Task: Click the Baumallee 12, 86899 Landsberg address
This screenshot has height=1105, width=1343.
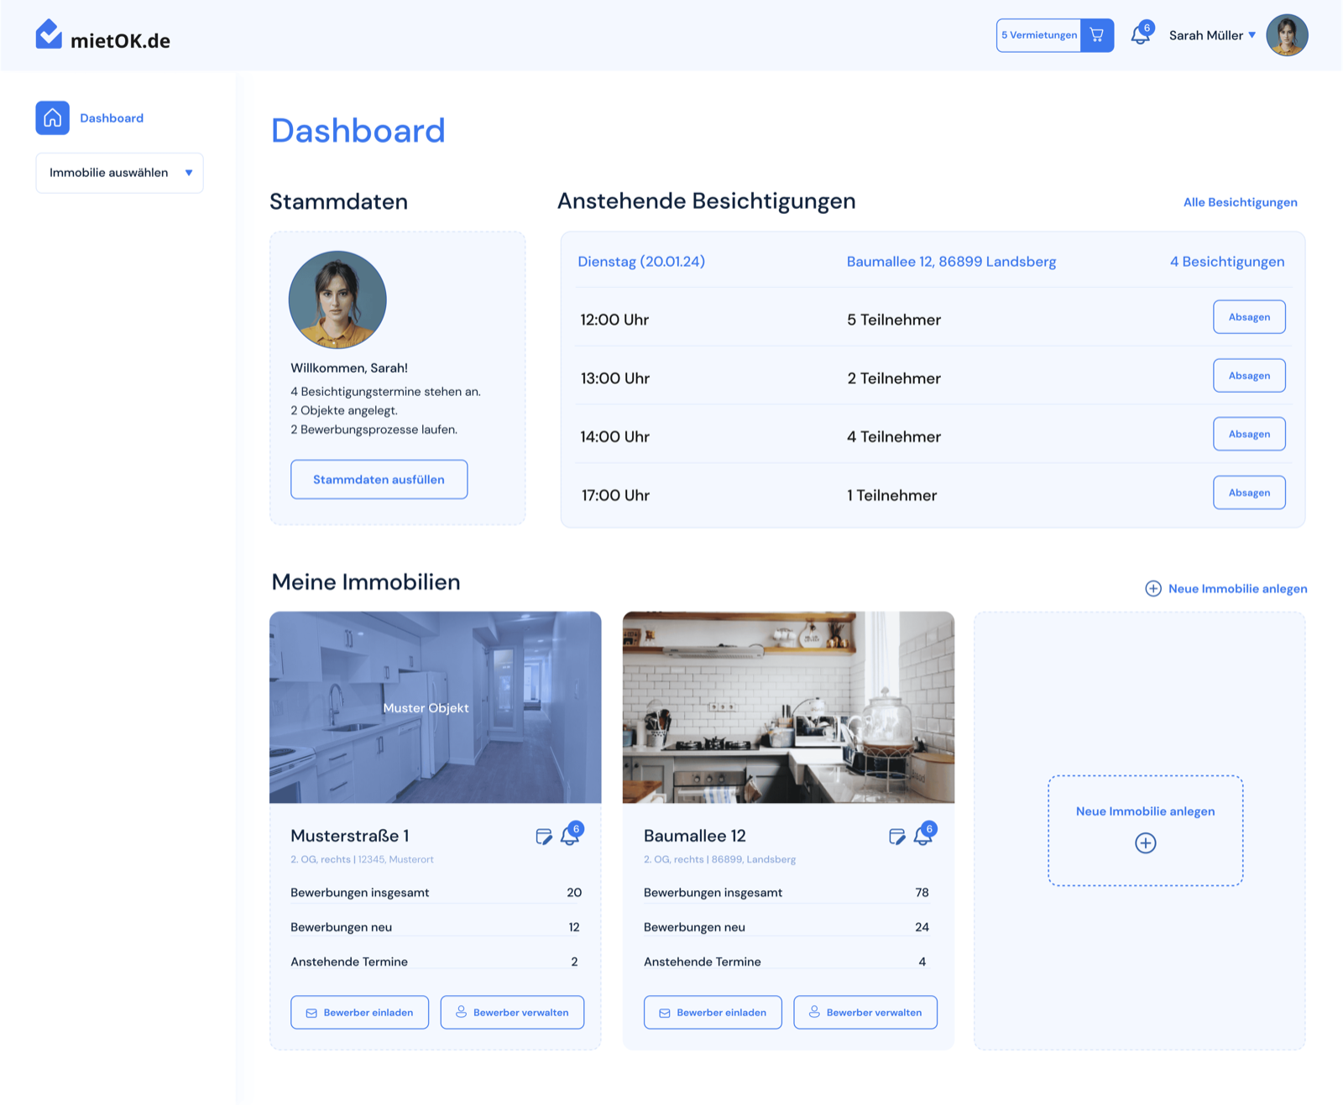Action: pos(951,262)
